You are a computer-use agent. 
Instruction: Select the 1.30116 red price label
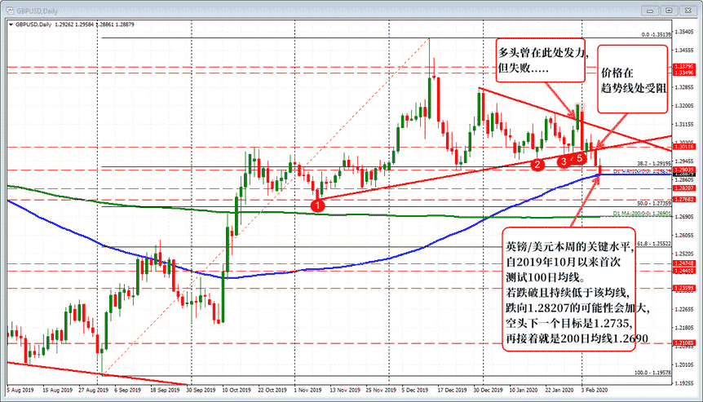coord(682,147)
